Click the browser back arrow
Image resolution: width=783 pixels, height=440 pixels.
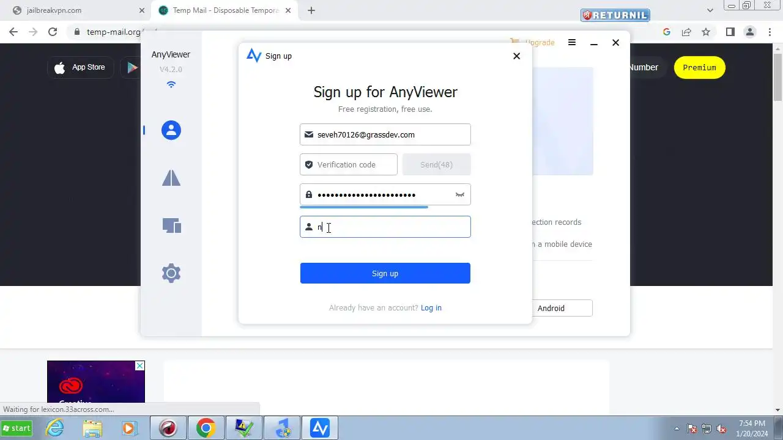click(13, 32)
